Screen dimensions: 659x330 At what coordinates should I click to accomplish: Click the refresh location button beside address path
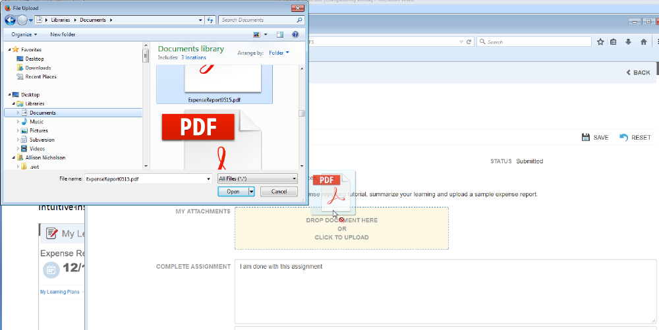pos(211,20)
